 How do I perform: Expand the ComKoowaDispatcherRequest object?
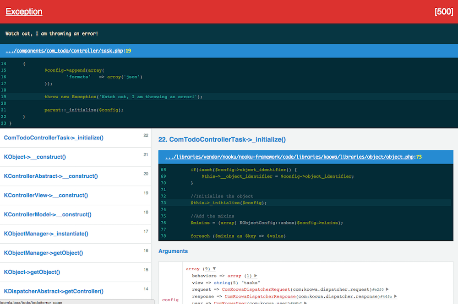click(387, 289)
